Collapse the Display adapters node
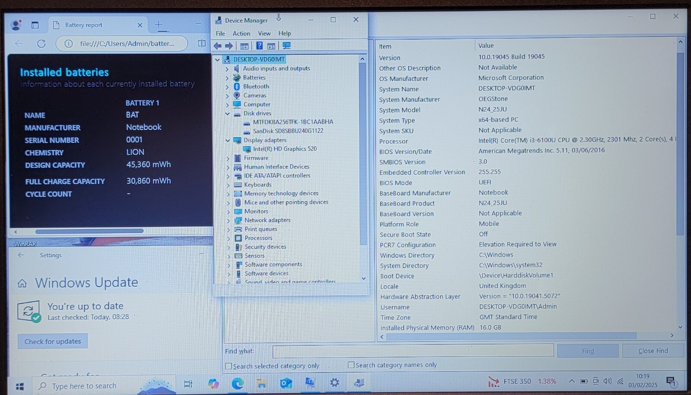 (x=228, y=140)
